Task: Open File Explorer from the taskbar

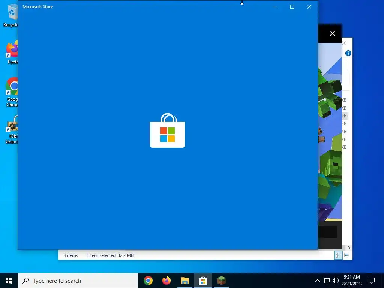Action: (185, 280)
